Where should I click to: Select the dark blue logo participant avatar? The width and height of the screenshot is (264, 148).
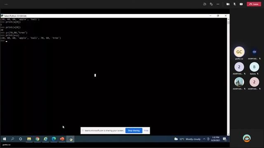[x=254, y=52]
